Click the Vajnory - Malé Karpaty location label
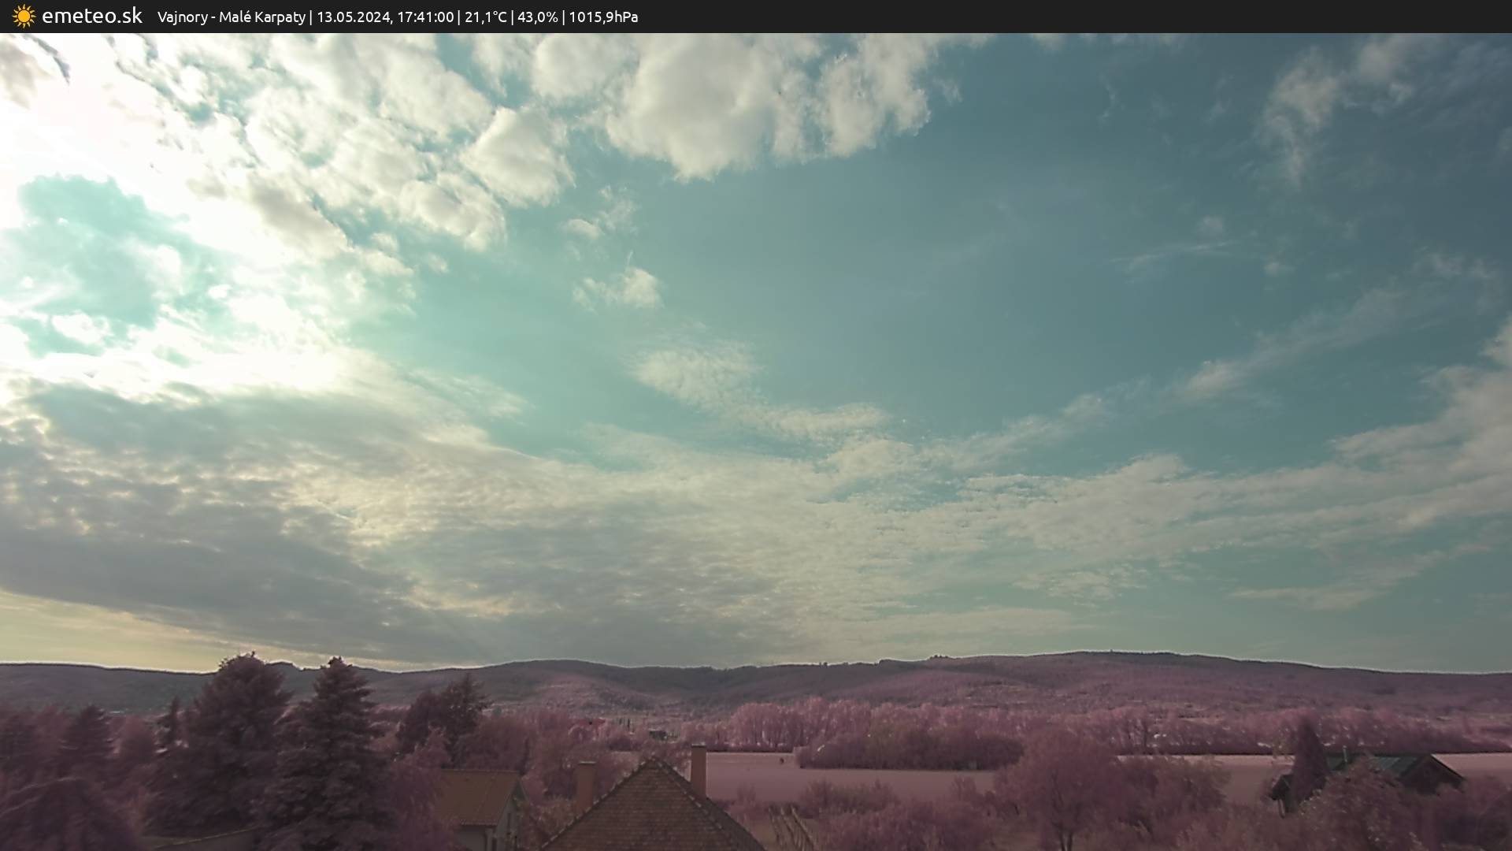The image size is (1512, 851). pos(231,17)
